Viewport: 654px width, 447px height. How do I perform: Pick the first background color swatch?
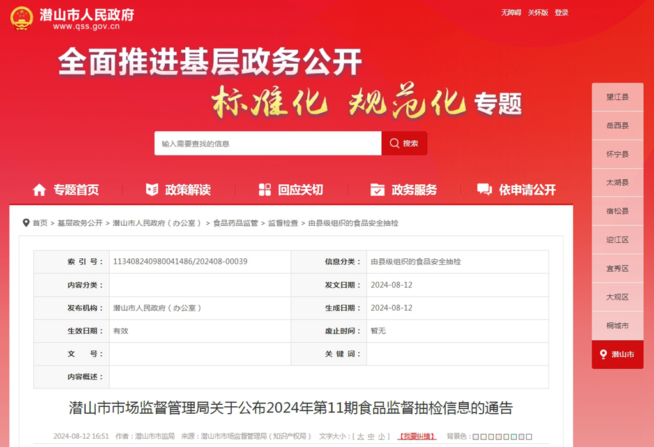(475, 437)
